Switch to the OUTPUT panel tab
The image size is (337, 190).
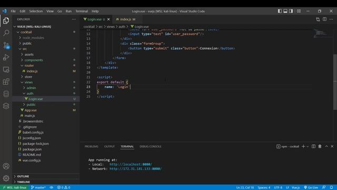[110, 147]
